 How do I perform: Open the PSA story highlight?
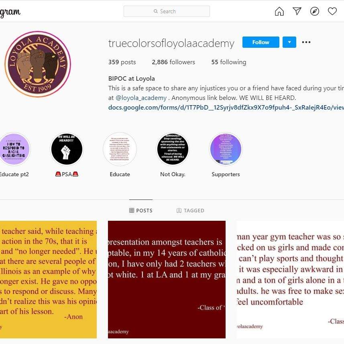(67, 149)
